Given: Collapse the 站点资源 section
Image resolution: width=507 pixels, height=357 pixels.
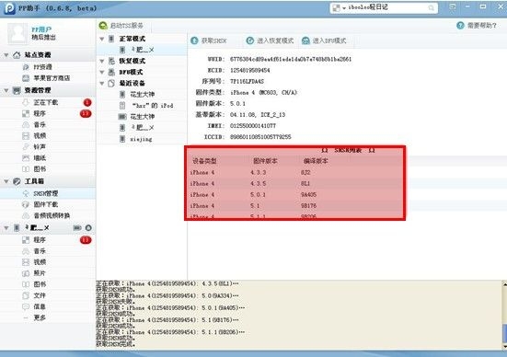Looking at the screenshot, I should coord(6,55).
